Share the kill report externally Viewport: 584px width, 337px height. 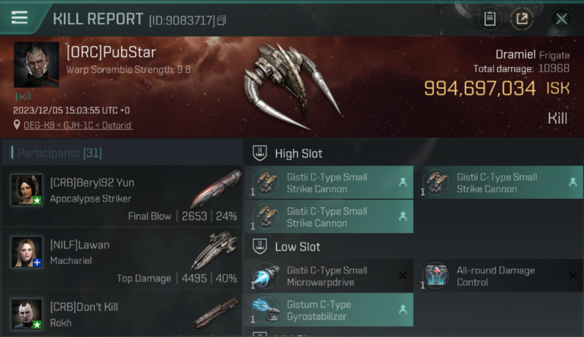(x=522, y=19)
